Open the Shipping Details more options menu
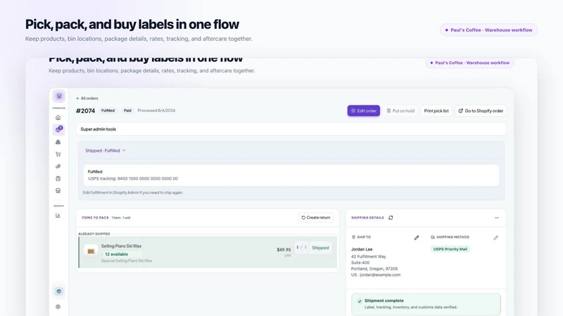563x316 pixels. tap(497, 218)
